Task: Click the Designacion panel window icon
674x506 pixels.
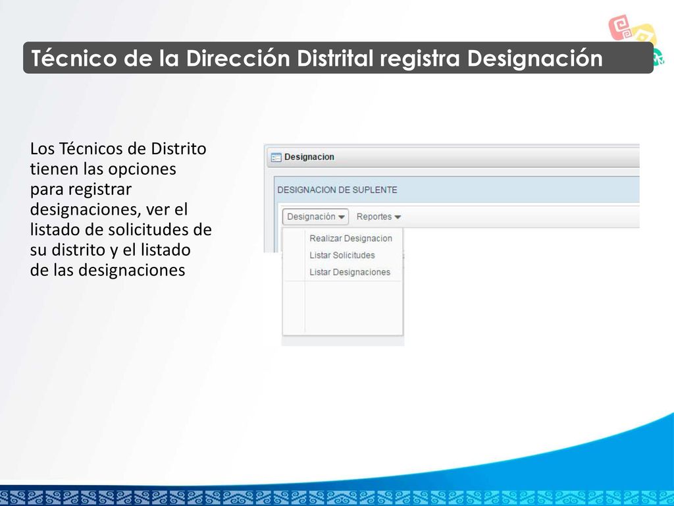Action: coord(276,157)
